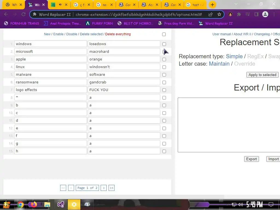Check the box for row 15 'h'
The image size is (280, 210).
[x=164, y=151]
